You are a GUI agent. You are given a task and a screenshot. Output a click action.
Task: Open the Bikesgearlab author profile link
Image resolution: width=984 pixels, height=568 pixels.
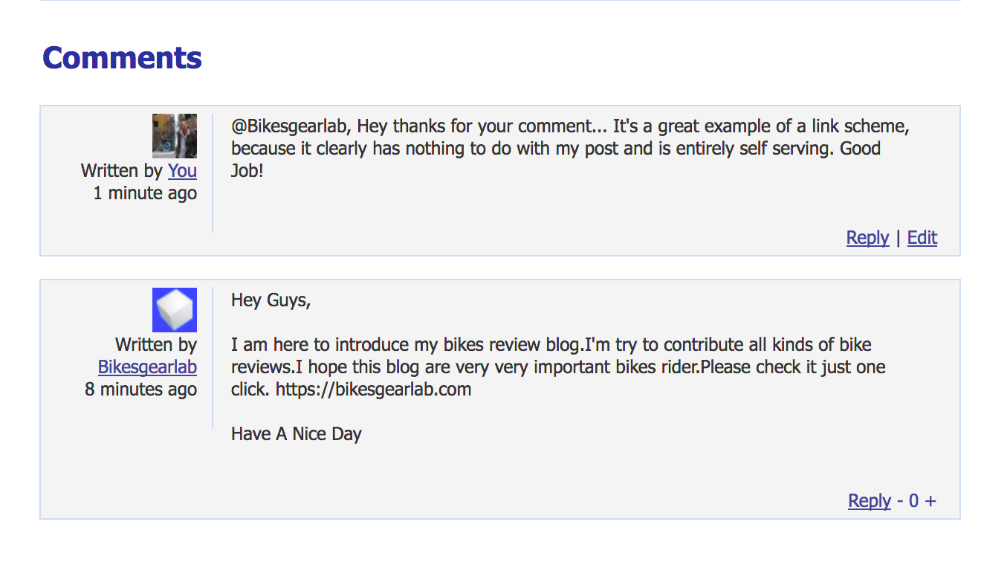pyautogui.click(x=147, y=367)
